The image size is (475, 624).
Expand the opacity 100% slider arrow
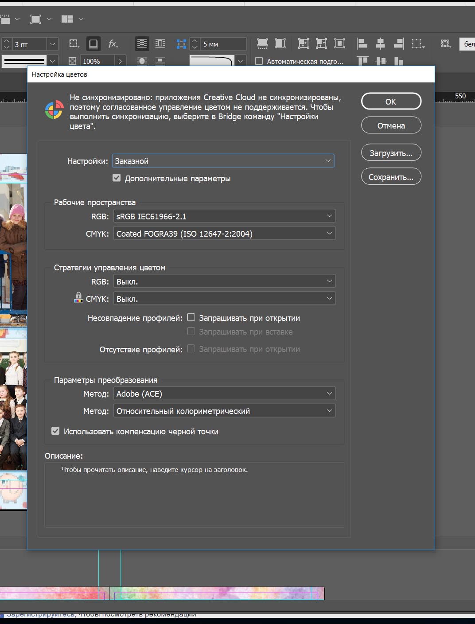tap(120, 61)
